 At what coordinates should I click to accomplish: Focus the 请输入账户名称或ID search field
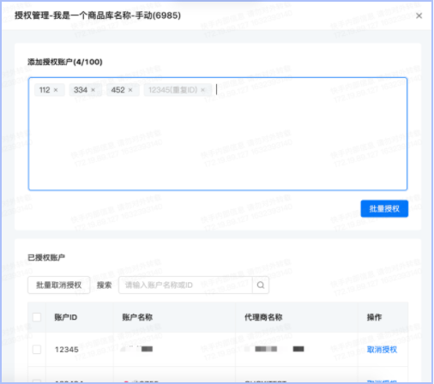(x=185, y=285)
